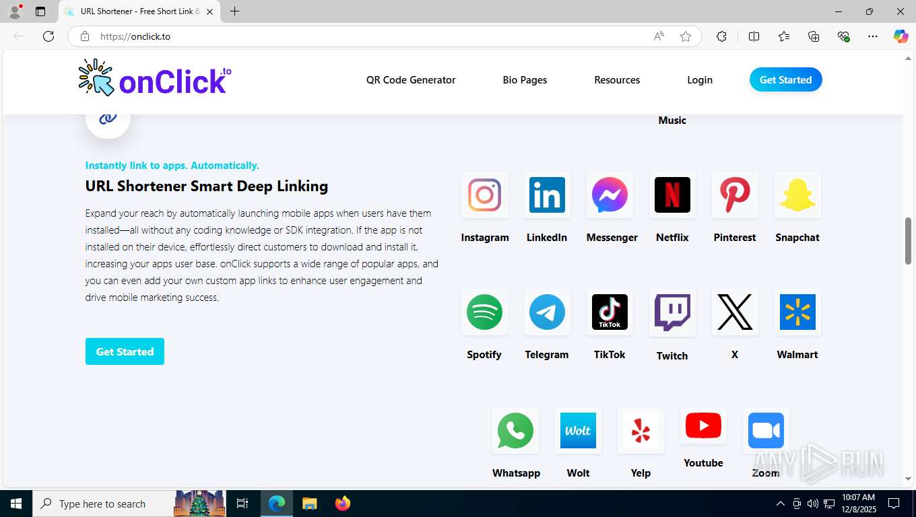Open Edge Collections panel
The height and width of the screenshot is (517, 916).
pyautogui.click(x=814, y=36)
